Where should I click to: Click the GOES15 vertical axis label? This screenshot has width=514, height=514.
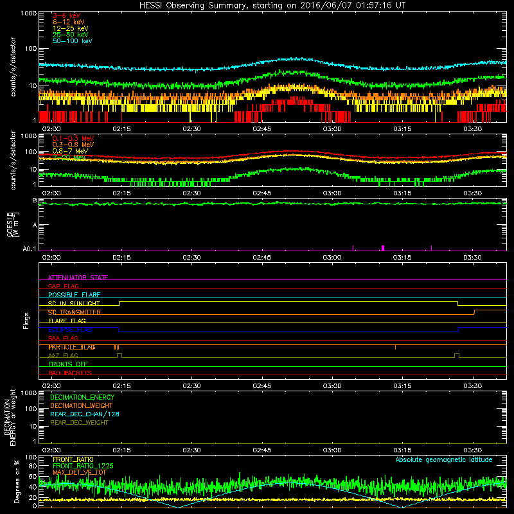click(x=13, y=224)
